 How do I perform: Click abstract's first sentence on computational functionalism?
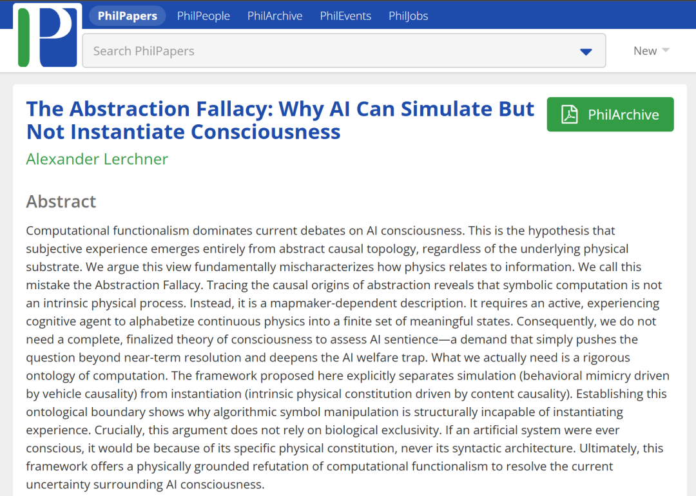click(x=245, y=231)
